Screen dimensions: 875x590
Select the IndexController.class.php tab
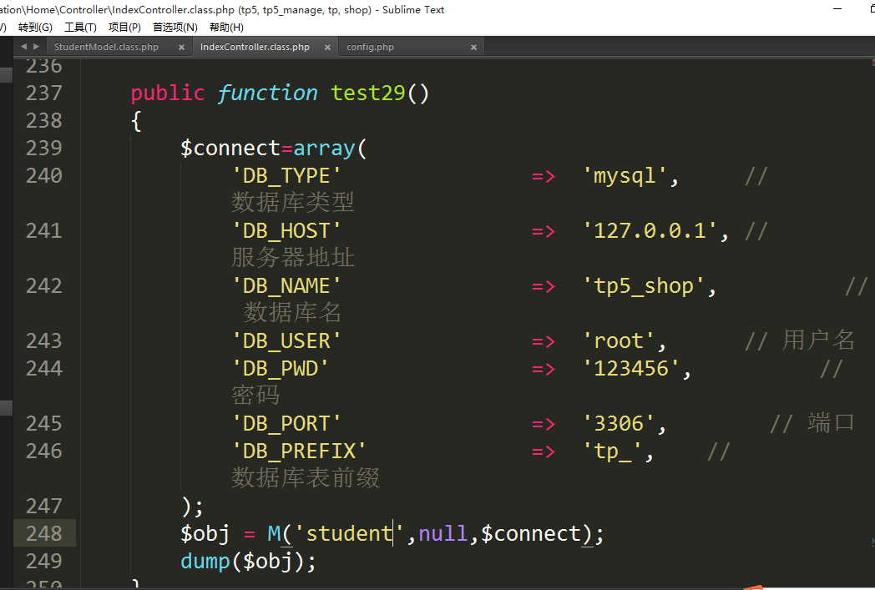pyautogui.click(x=255, y=48)
